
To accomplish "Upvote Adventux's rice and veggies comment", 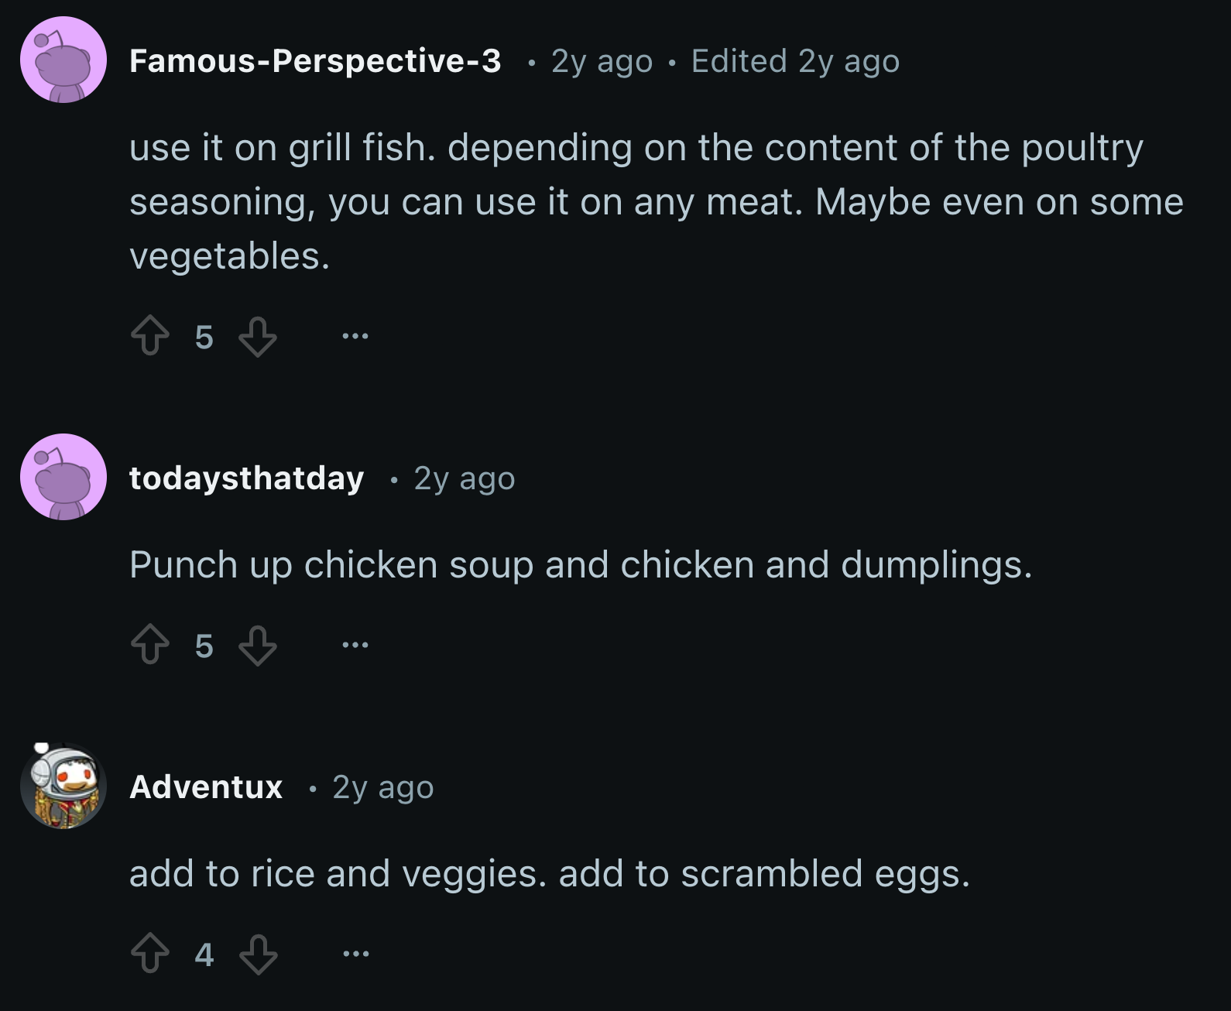I will click(150, 954).
